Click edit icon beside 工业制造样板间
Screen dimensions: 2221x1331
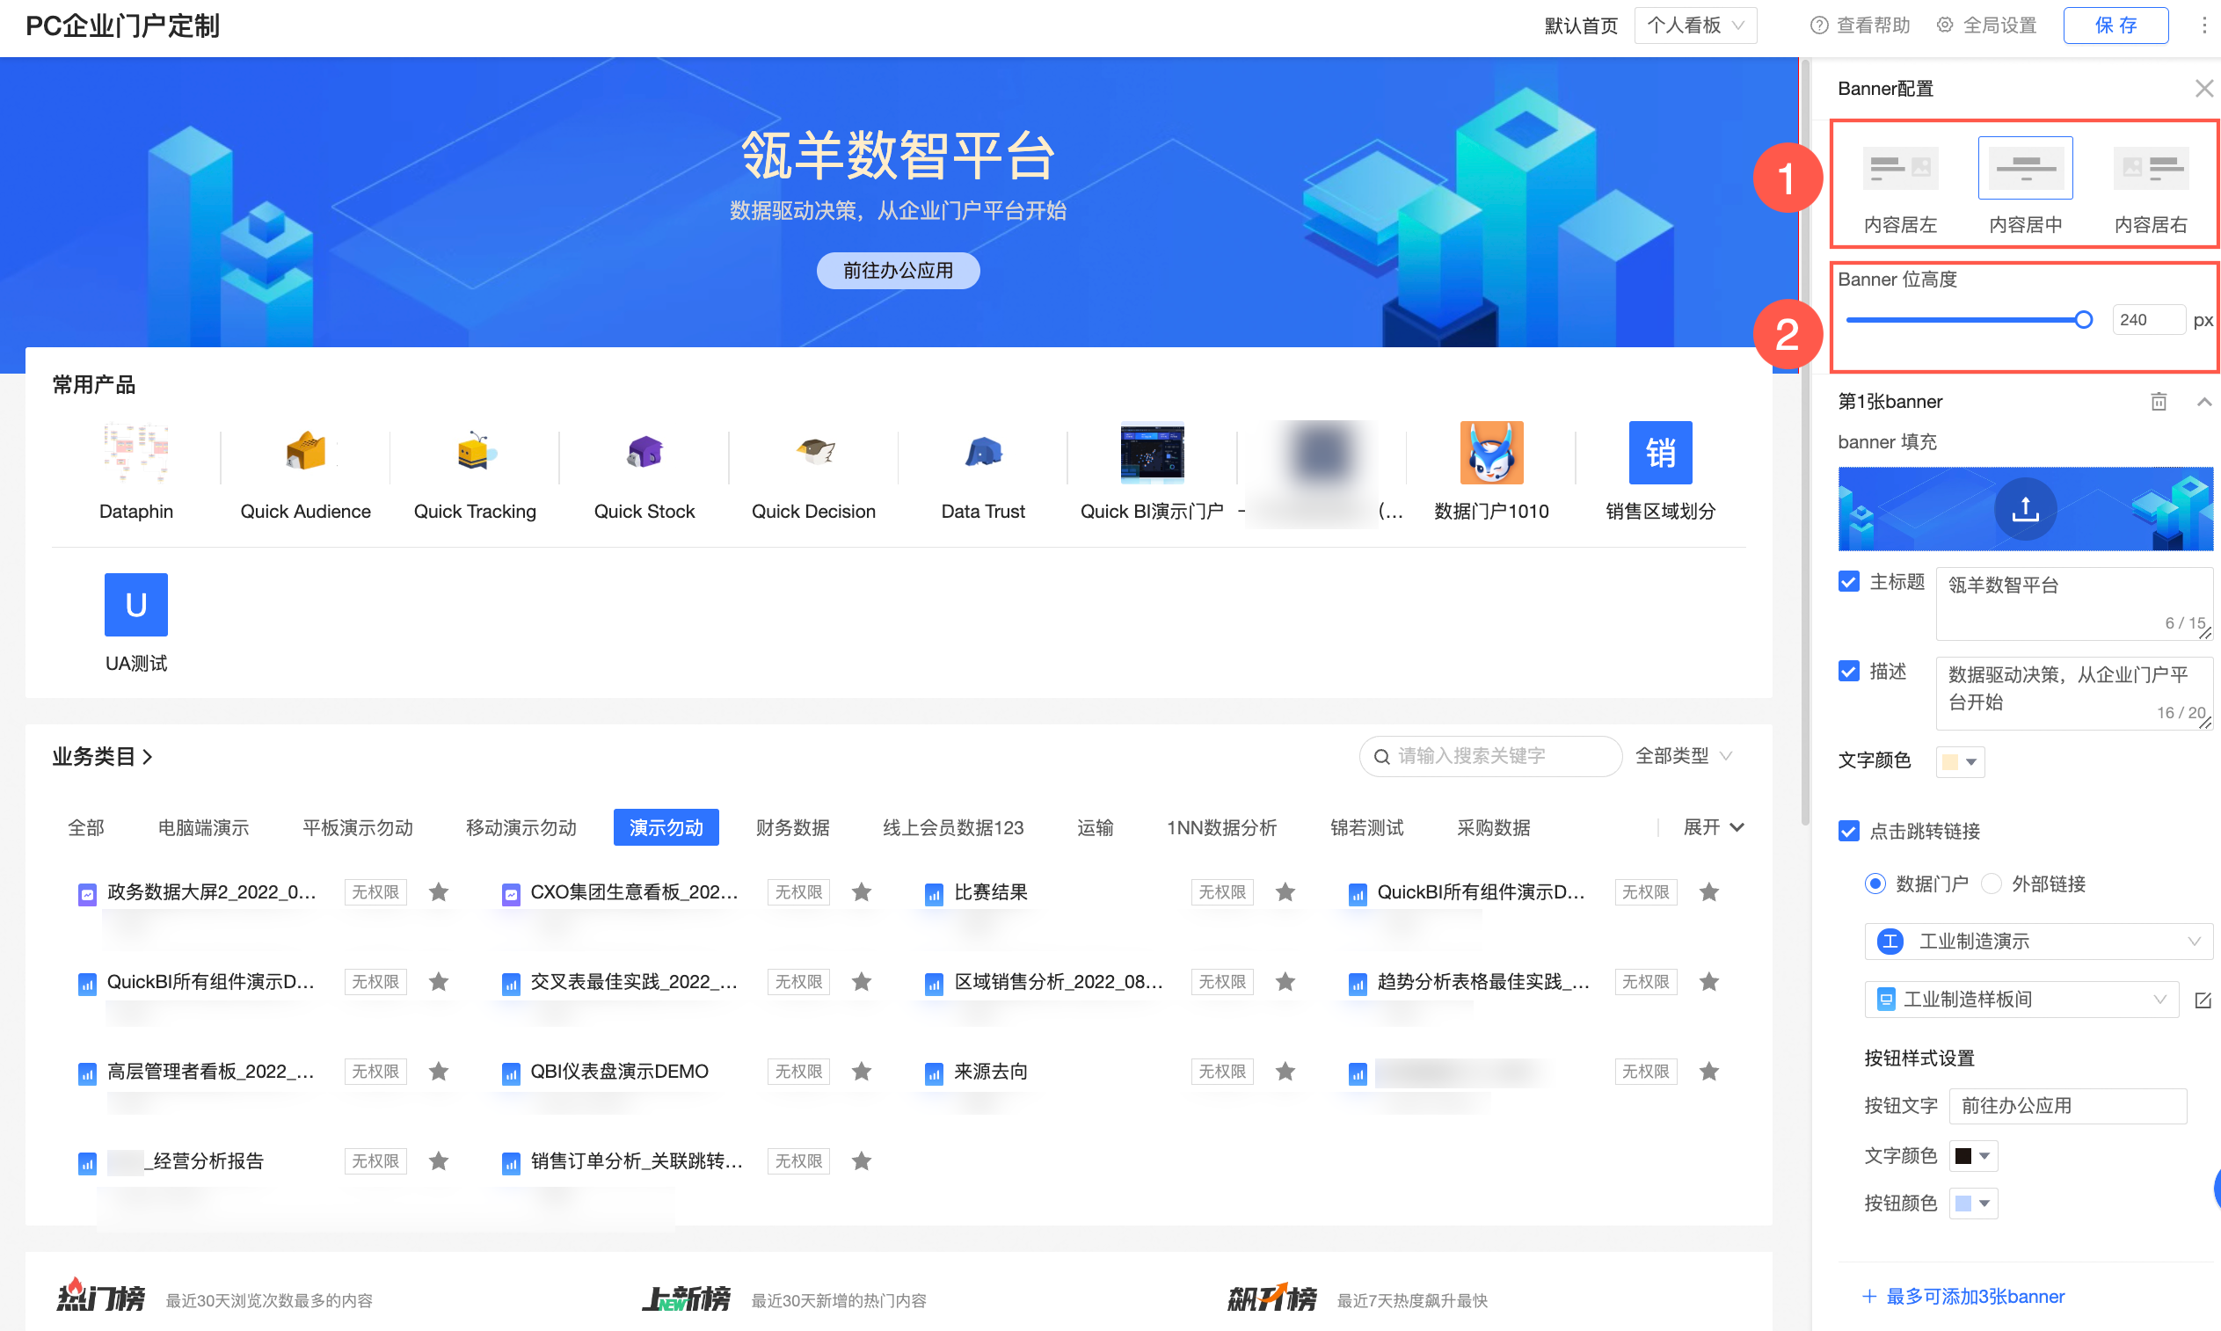(2203, 1000)
